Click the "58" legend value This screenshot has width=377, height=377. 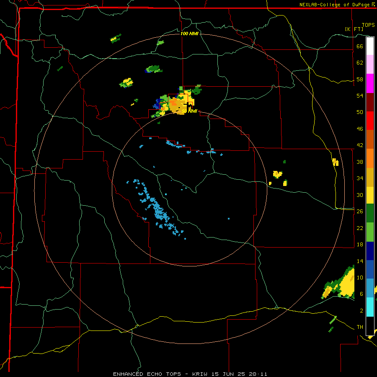[x=360, y=79]
